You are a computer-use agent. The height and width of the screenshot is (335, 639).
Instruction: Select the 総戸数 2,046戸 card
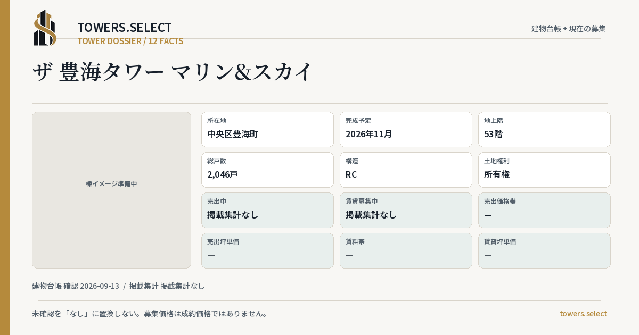tap(267, 170)
